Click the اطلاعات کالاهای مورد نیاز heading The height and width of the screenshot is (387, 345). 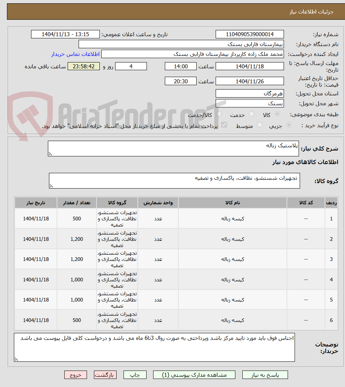[x=305, y=162]
